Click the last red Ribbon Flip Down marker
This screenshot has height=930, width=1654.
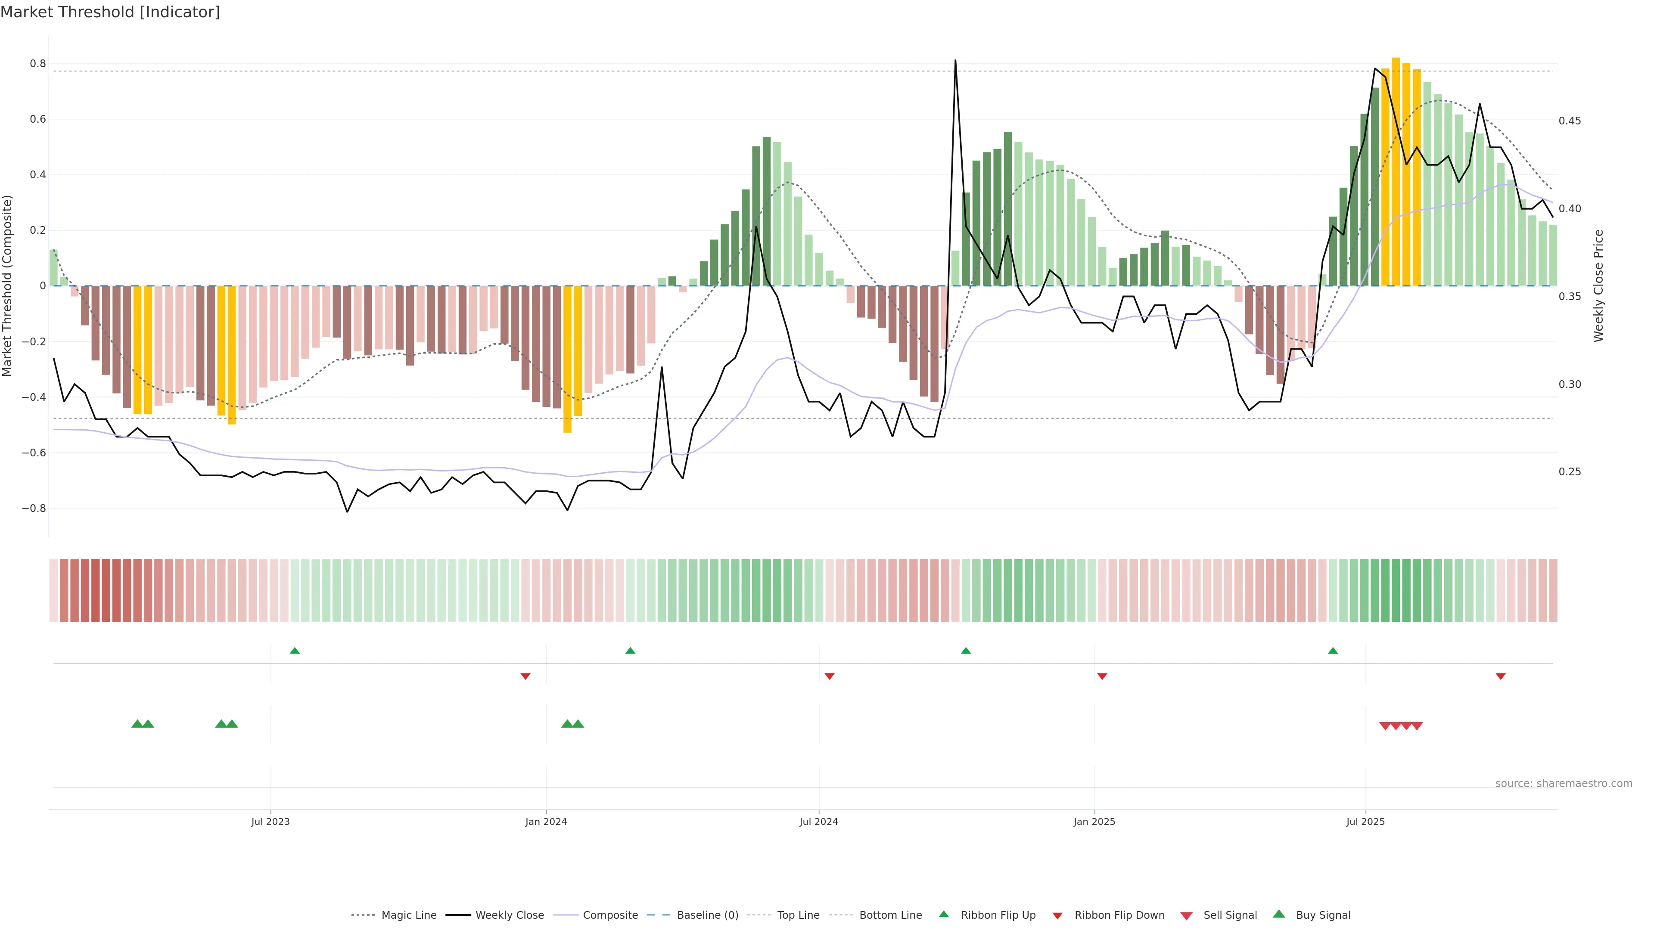(x=1501, y=676)
